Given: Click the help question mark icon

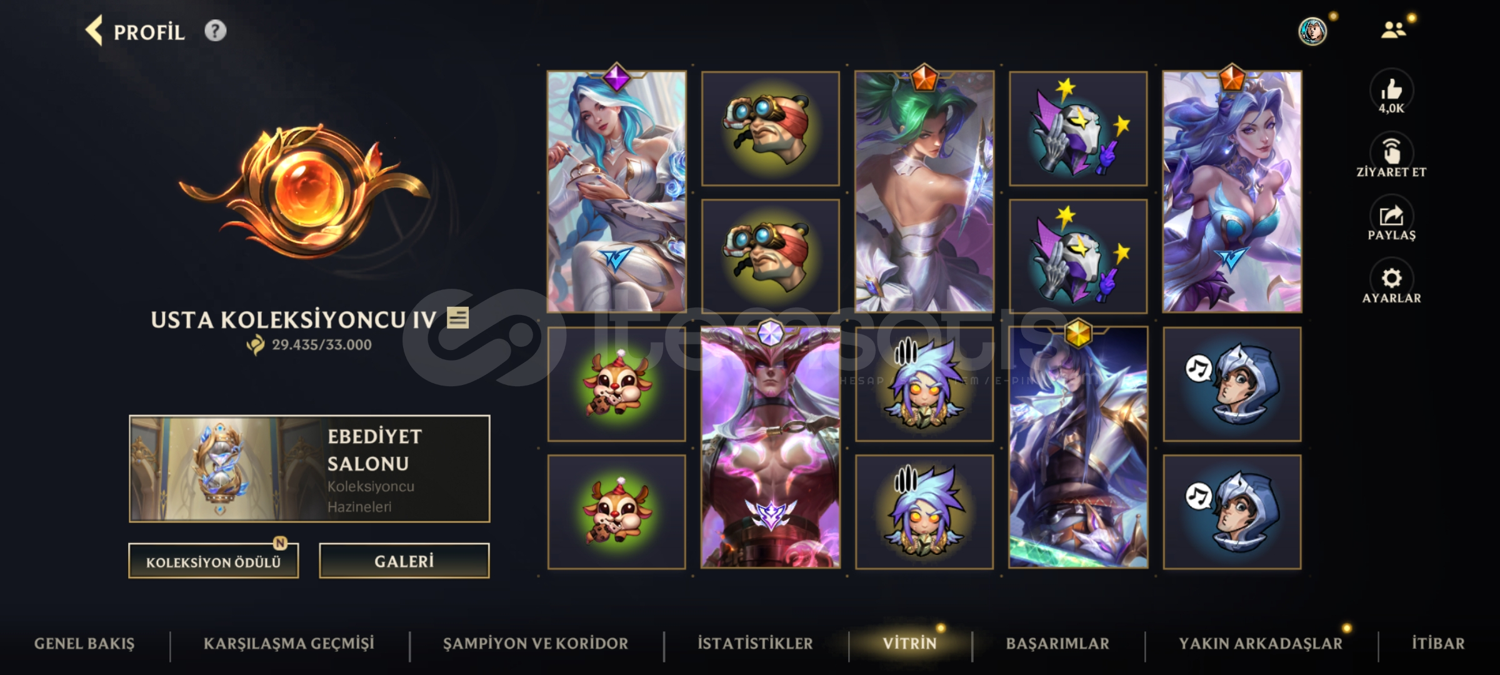Looking at the screenshot, I should pos(215,31).
